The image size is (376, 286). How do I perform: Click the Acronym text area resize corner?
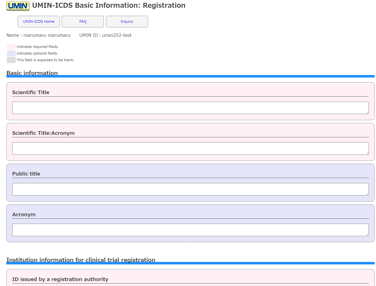click(x=367, y=235)
